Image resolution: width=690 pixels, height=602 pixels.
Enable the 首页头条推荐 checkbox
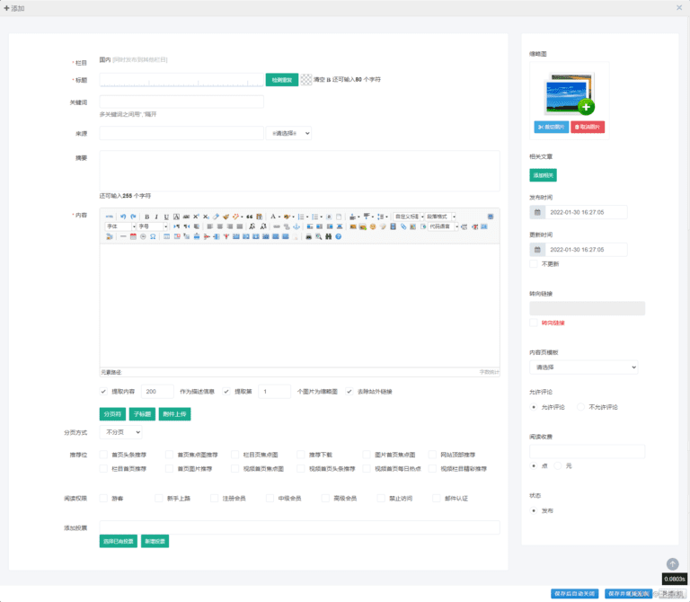[x=103, y=455]
